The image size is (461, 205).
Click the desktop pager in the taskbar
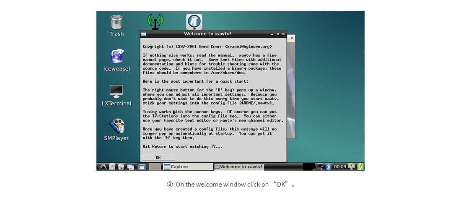click(x=142, y=167)
